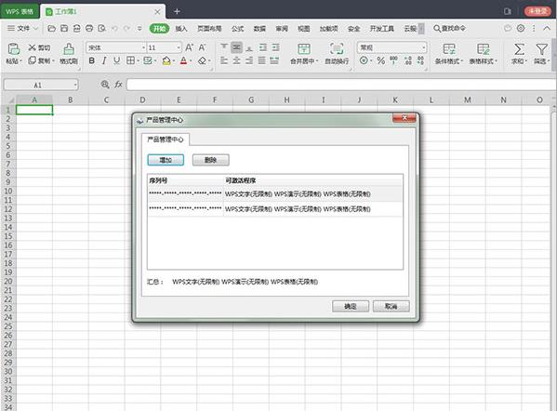Switch to the Developer Tools ribbon tab
The height and width of the screenshot is (411, 557).
(382, 29)
